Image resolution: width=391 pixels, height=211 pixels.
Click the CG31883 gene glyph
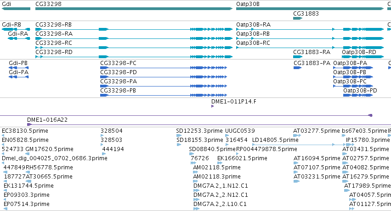click(298, 18)
